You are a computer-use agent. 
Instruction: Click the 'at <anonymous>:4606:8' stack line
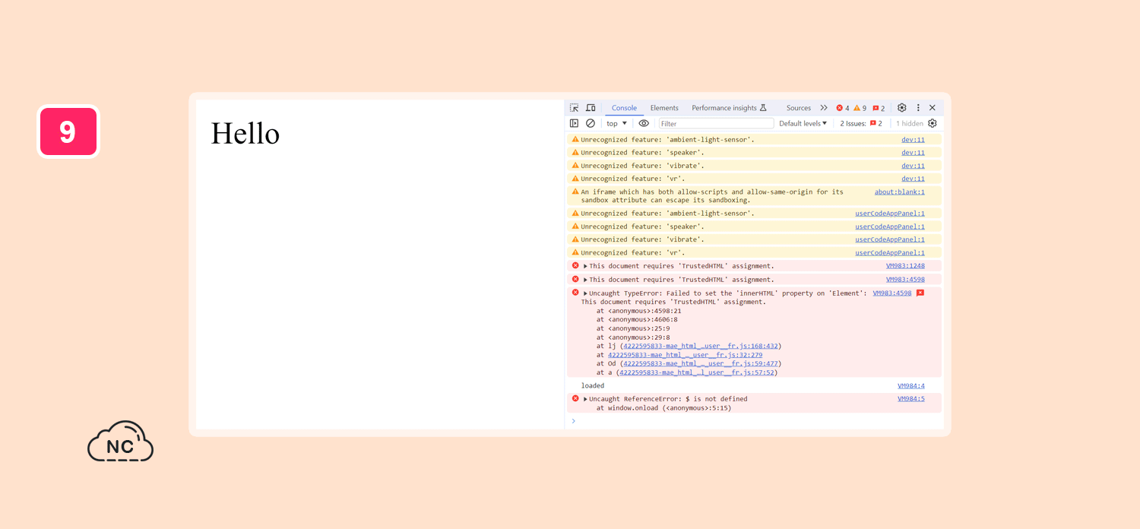[x=637, y=319]
